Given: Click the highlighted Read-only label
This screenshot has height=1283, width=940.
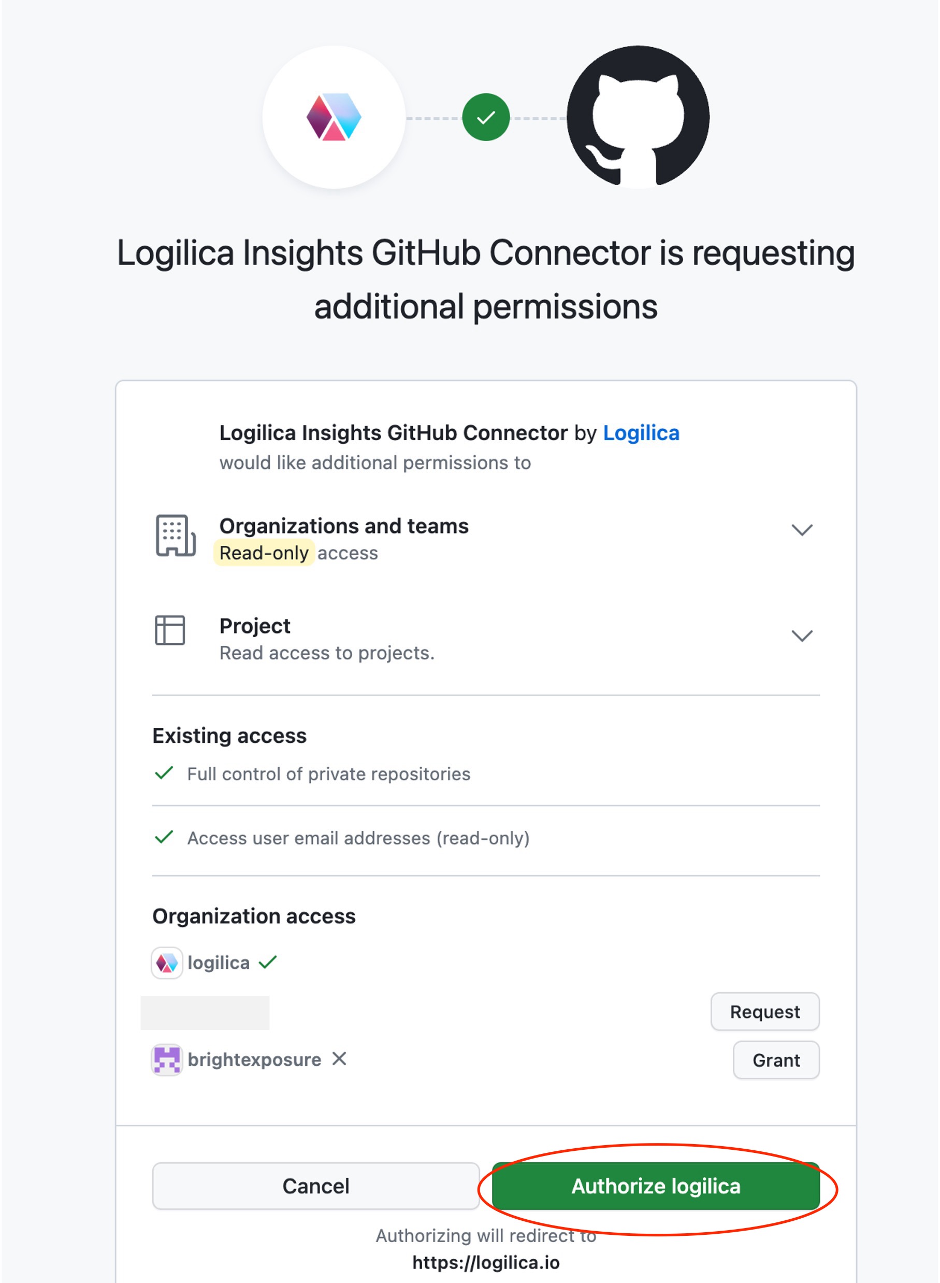Looking at the screenshot, I should (x=264, y=553).
